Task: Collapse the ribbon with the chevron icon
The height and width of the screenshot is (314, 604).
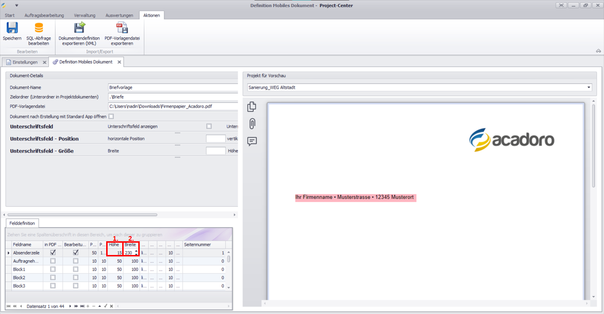Action: click(x=598, y=51)
